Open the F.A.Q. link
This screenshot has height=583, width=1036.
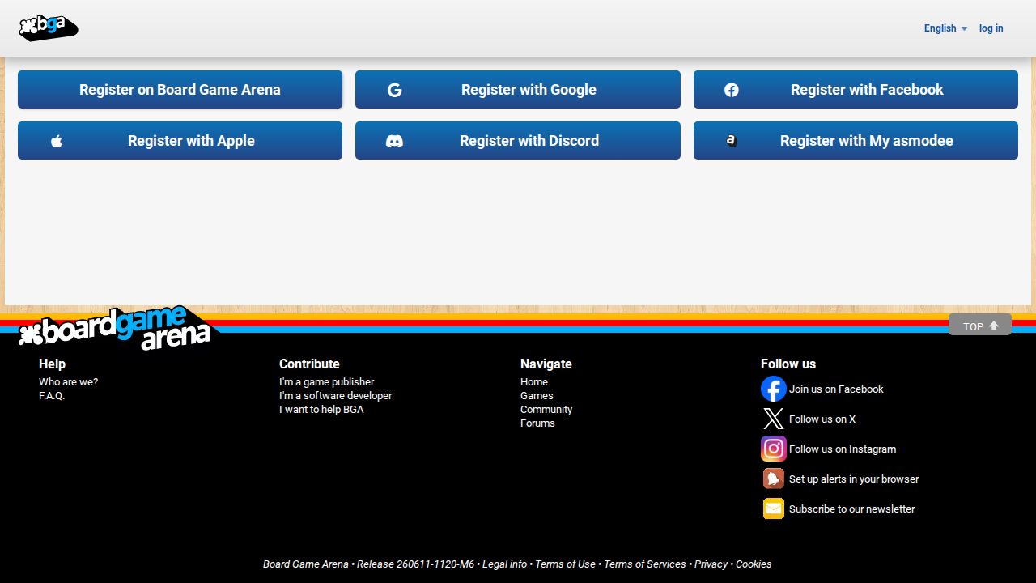tap(52, 396)
